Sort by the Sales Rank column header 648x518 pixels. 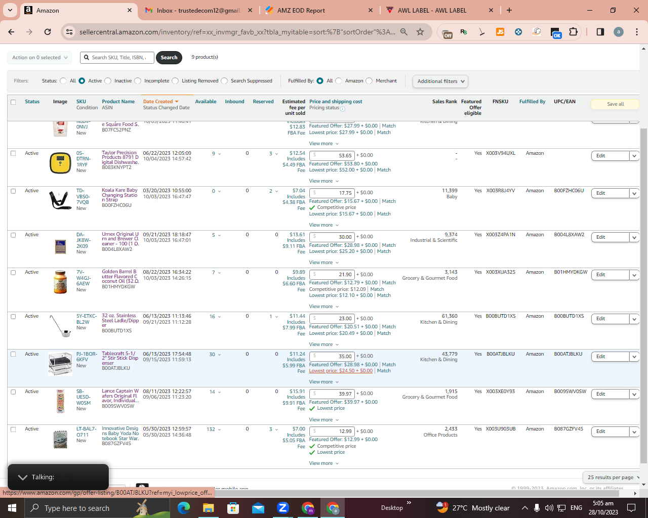click(x=444, y=102)
